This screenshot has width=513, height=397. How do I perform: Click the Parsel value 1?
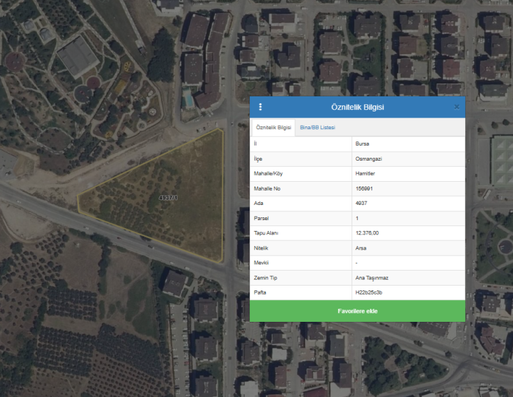pyautogui.click(x=357, y=219)
